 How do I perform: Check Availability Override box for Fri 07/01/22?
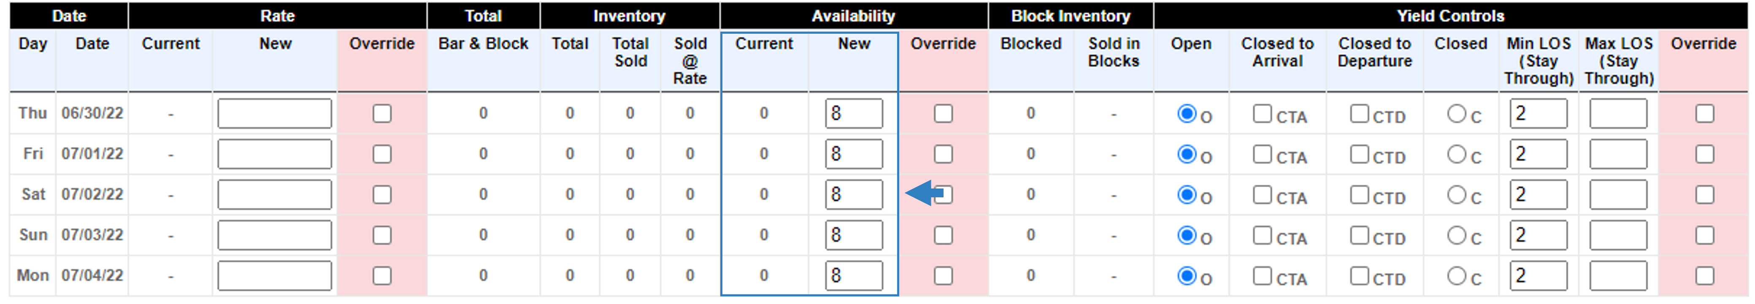(943, 154)
